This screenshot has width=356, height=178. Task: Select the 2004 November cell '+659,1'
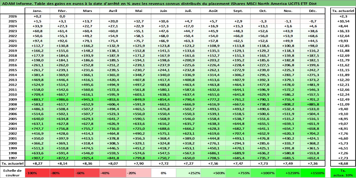pyautogui.click(x=288, y=124)
